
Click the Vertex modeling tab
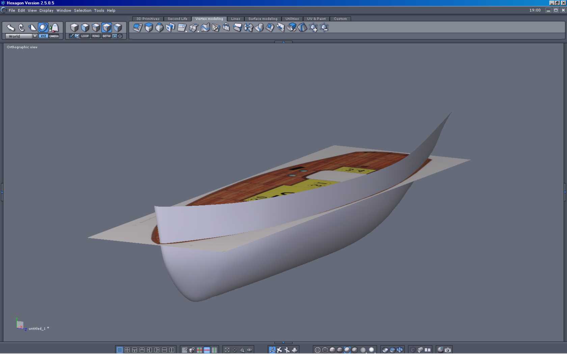[209, 19]
